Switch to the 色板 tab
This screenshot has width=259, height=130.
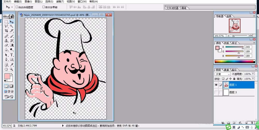226,43
